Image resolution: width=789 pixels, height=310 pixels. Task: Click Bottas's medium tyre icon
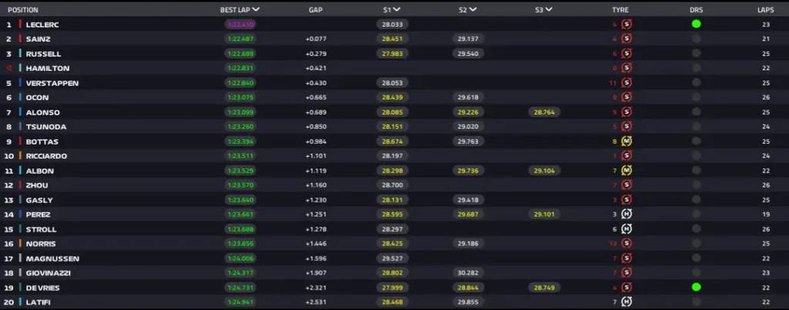626,142
